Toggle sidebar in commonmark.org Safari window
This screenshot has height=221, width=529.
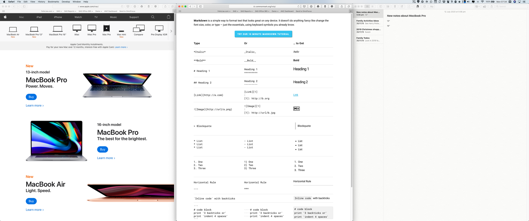pos(200,6)
